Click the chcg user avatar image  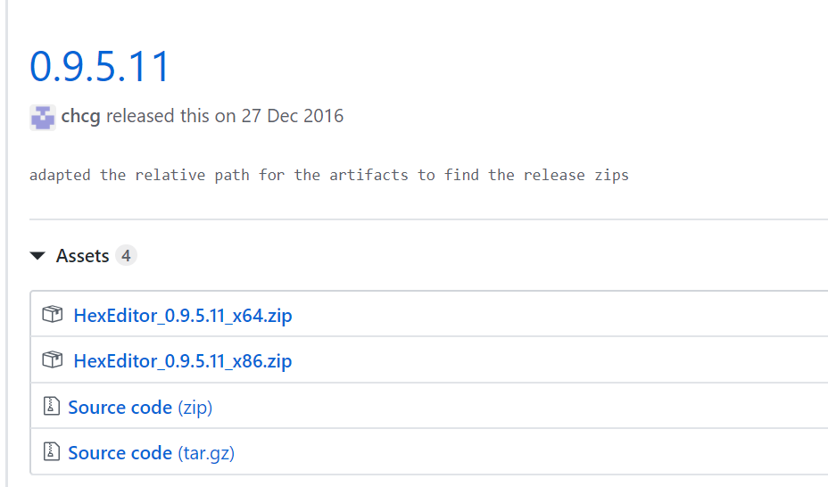(43, 117)
